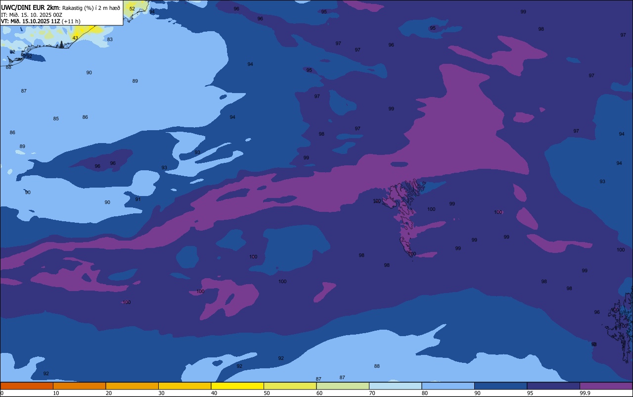Click the legend tick label "40"
Screen dimensions: 633x397
(x=214, y=393)
